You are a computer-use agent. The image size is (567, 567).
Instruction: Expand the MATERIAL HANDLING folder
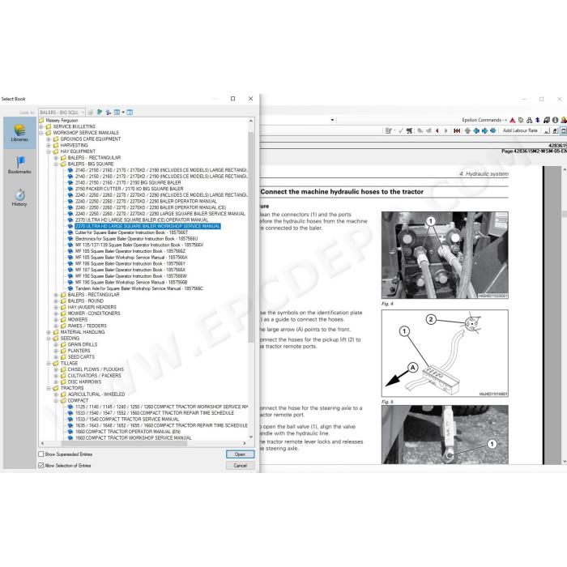(x=49, y=332)
